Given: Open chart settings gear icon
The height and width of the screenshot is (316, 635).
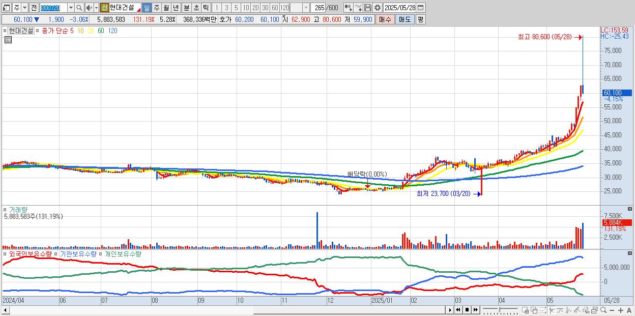Looking at the screenshot, I should pos(378,8).
